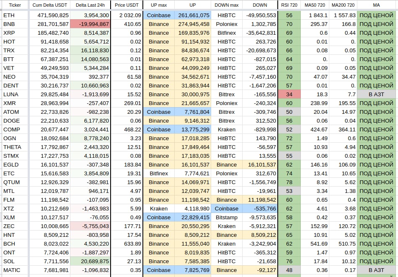Image resolution: width=398 pixels, height=277 pixels.
Task: Select XLM DOWN value -9,573,635
Action: (260, 218)
